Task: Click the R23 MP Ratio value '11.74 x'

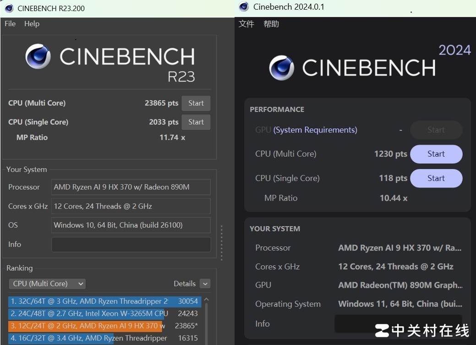Action: coord(172,137)
